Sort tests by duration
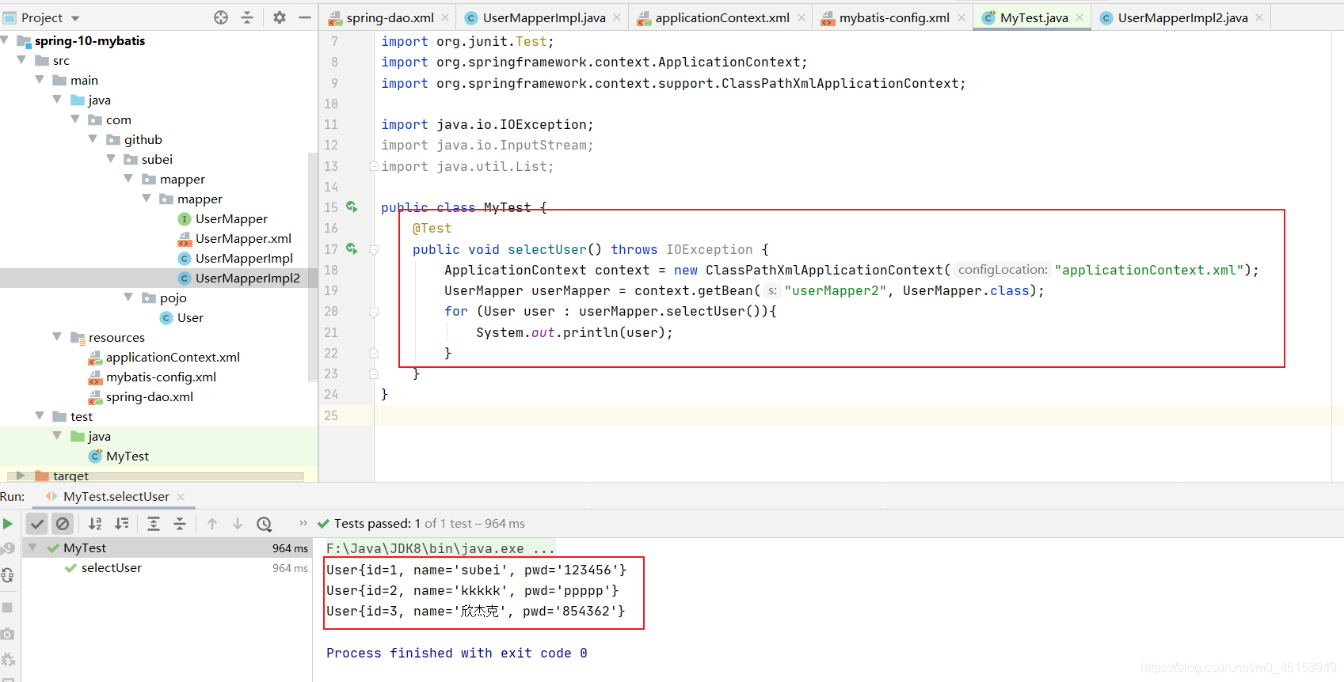Image resolution: width=1344 pixels, height=682 pixels. pyautogui.click(x=122, y=524)
